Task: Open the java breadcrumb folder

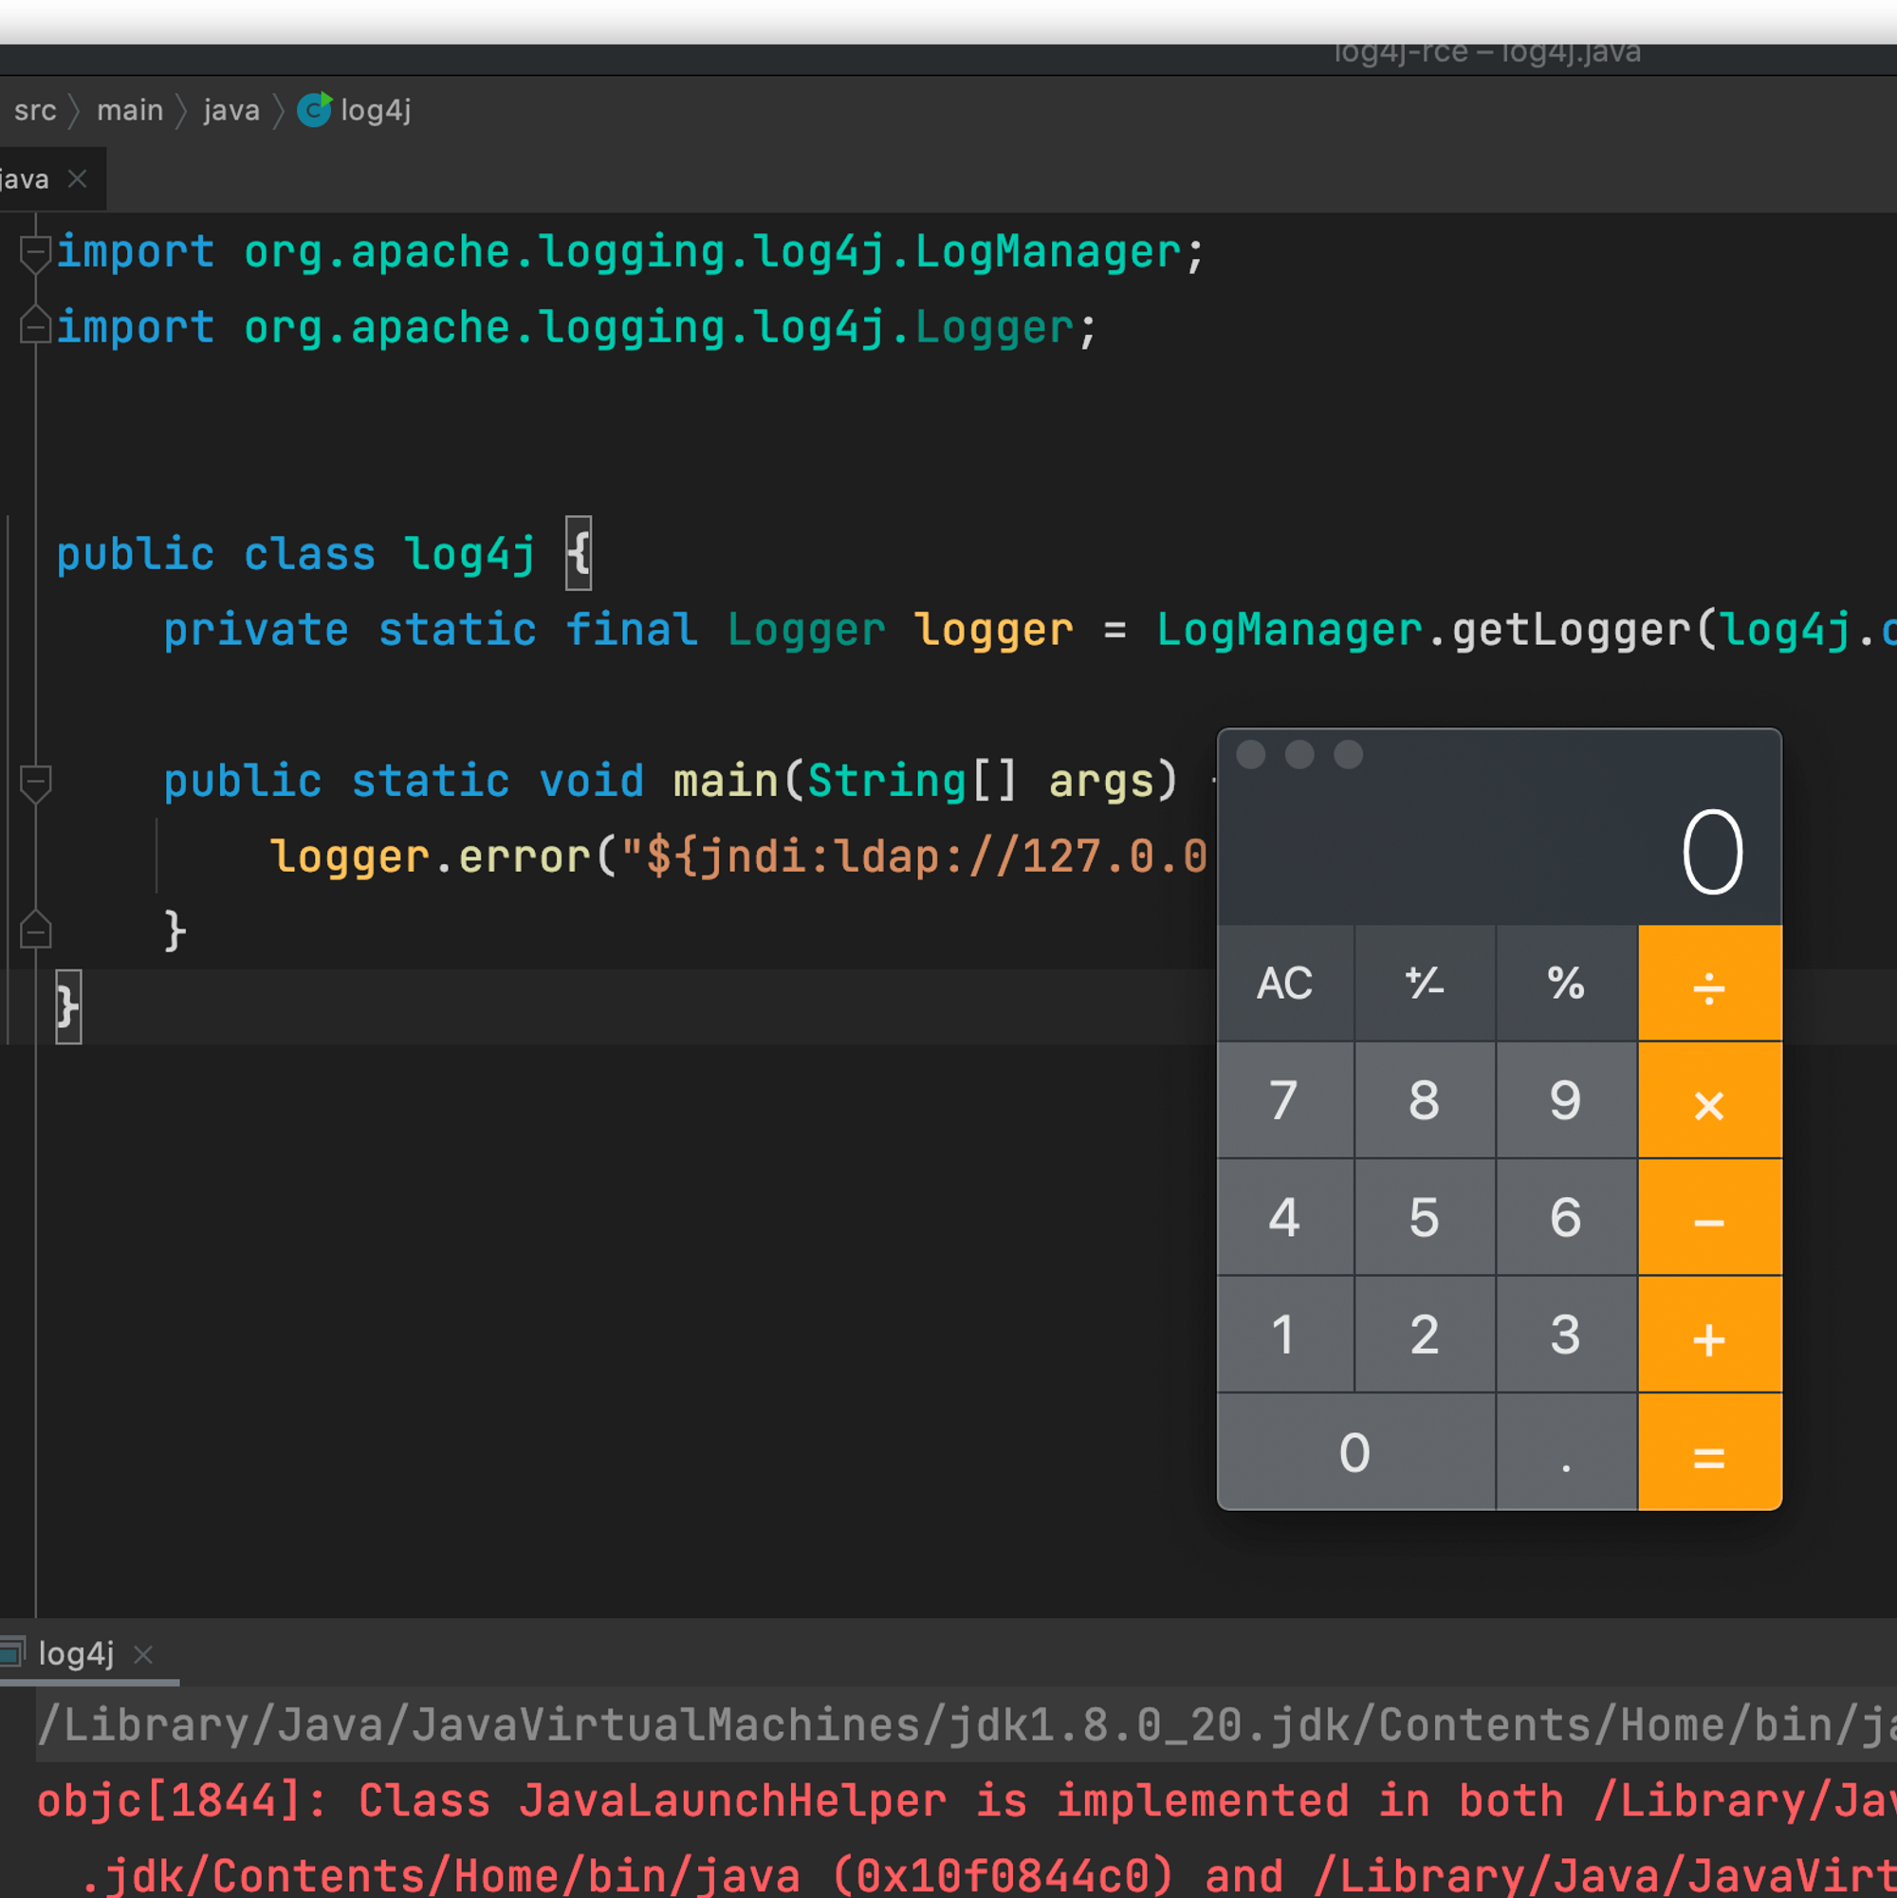Action: click(231, 110)
